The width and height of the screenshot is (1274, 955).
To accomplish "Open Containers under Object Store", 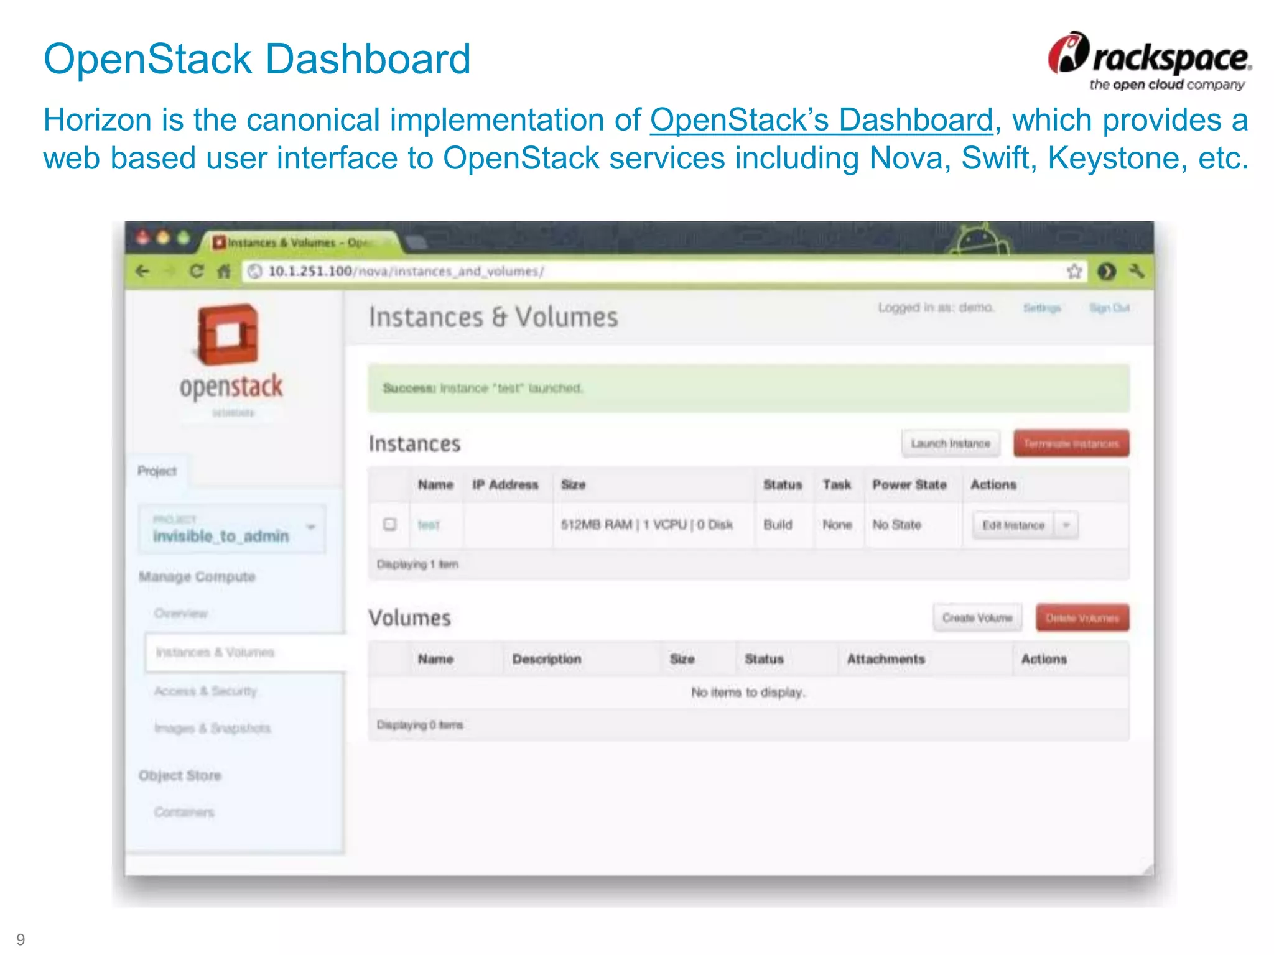I will click(x=184, y=812).
